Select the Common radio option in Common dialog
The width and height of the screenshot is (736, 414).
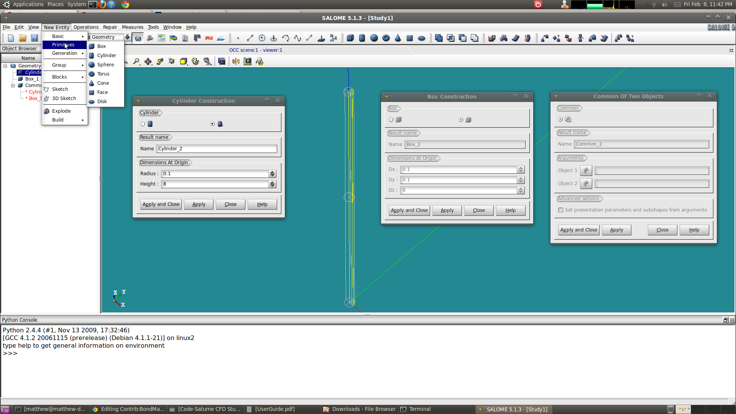point(560,119)
